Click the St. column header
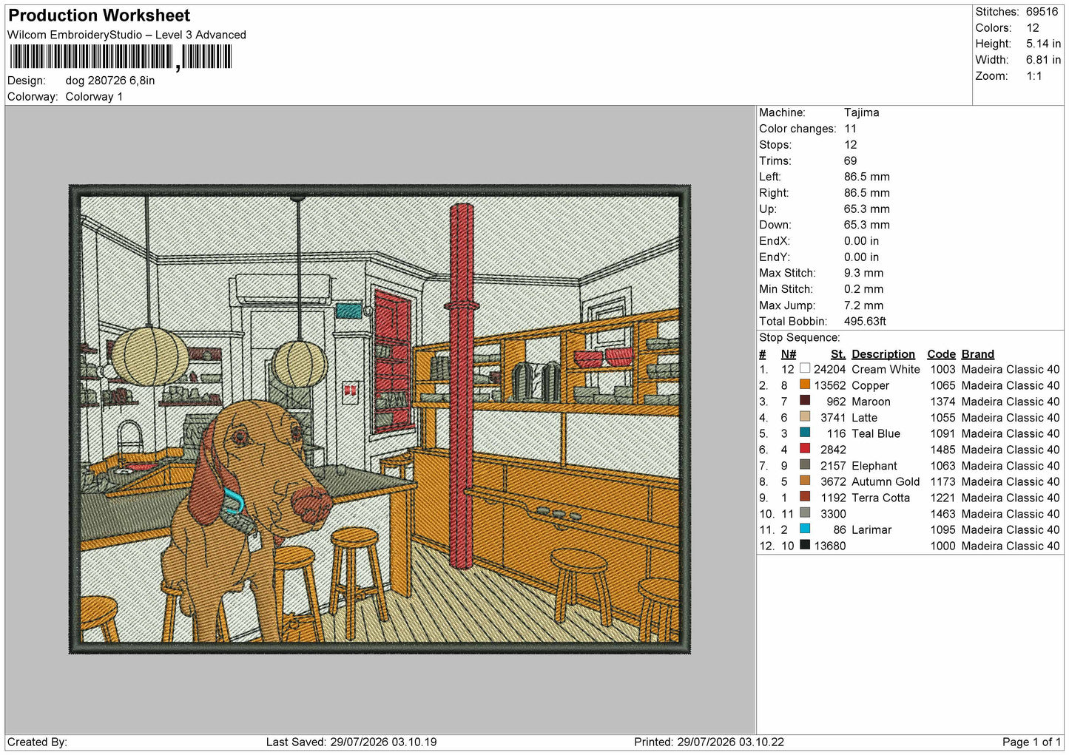This screenshot has width=1069, height=755. point(837,354)
